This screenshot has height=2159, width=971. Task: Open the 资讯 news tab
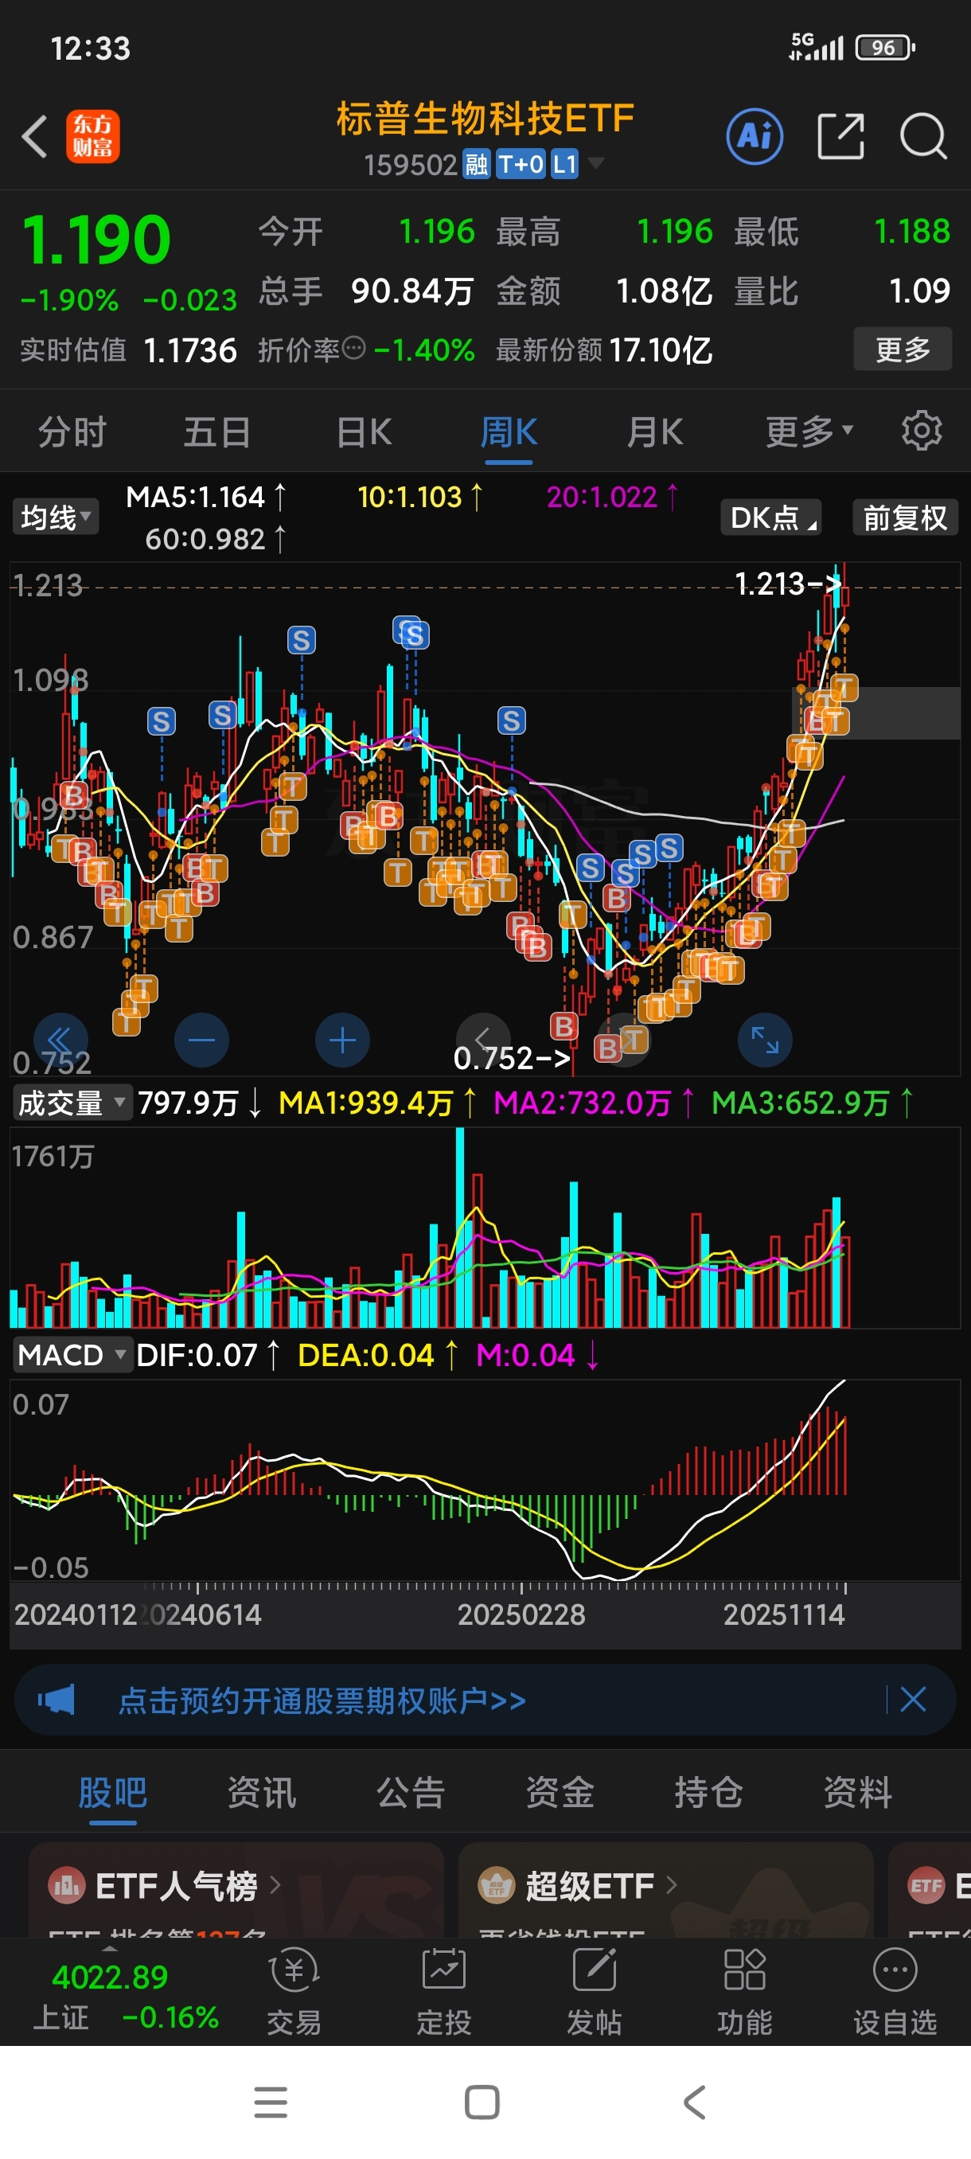tap(261, 1792)
